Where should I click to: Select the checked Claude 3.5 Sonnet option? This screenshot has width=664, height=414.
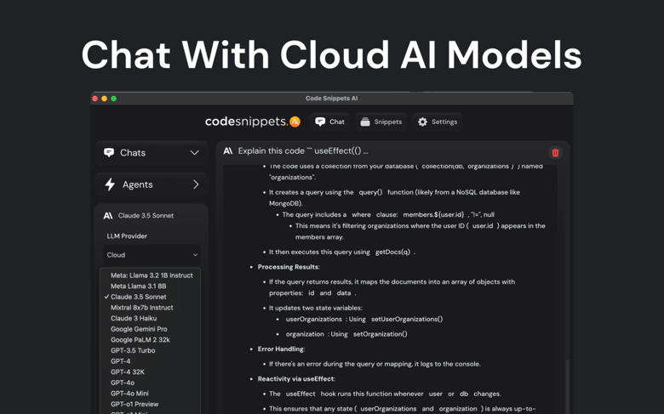[138, 297]
